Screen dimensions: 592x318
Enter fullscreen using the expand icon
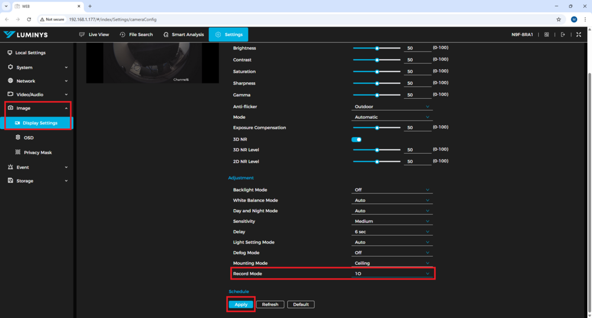578,35
